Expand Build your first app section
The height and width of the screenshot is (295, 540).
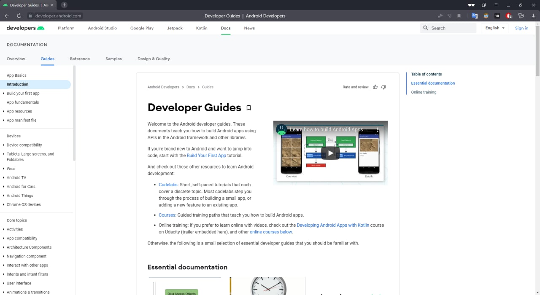tap(3, 93)
